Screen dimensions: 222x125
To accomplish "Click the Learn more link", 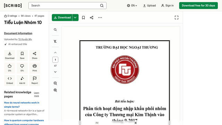I will (x=36, y=94).
